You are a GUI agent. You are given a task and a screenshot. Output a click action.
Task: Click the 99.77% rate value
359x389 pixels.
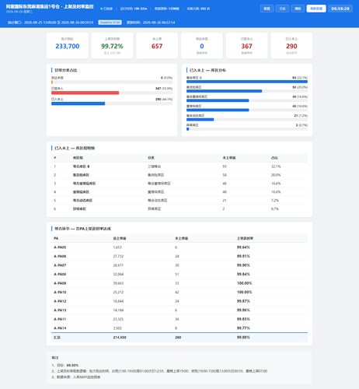coord(243,328)
